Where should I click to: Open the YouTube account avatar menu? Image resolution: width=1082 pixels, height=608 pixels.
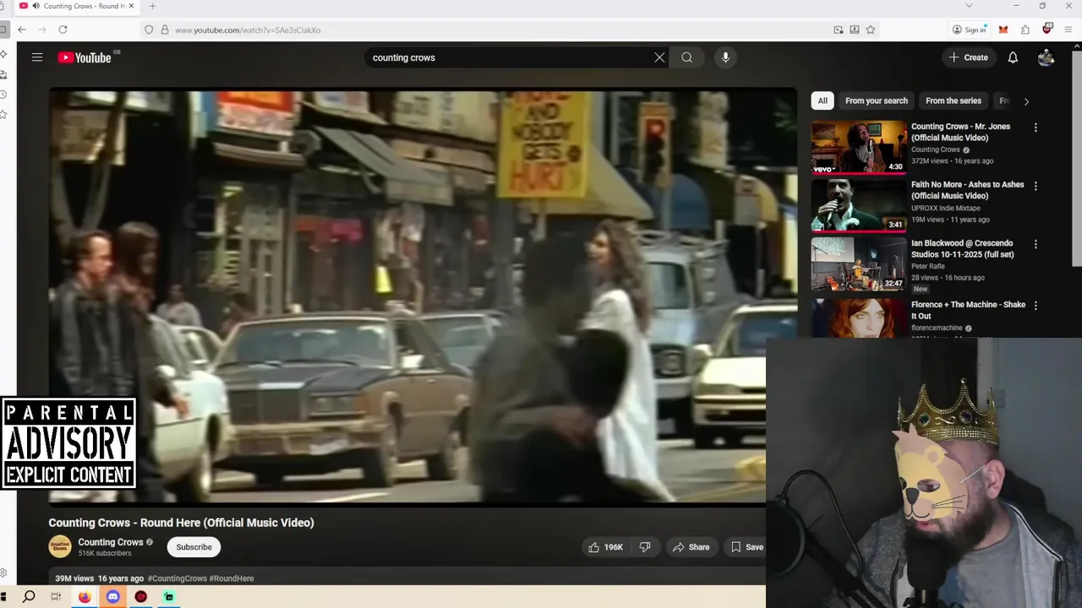(1046, 57)
